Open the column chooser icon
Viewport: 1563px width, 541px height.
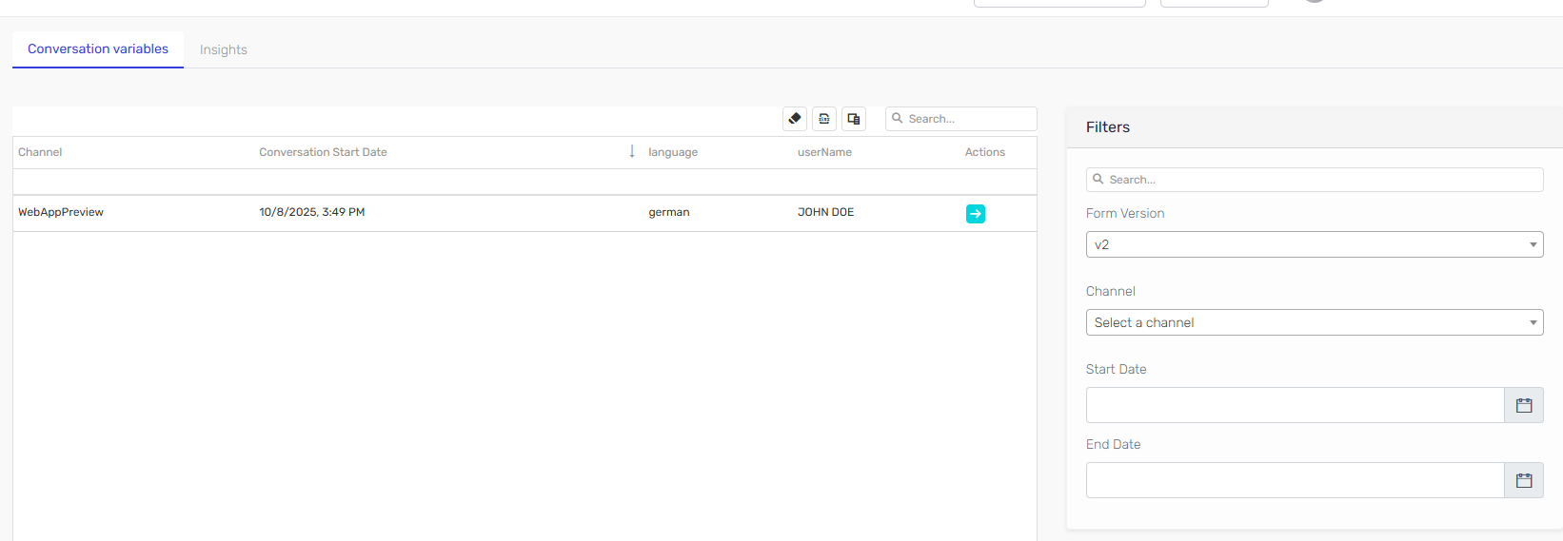pyautogui.click(x=854, y=119)
